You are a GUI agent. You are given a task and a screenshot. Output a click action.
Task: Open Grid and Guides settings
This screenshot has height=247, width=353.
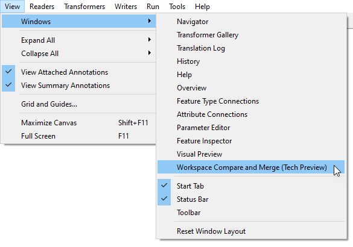point(79,104)
